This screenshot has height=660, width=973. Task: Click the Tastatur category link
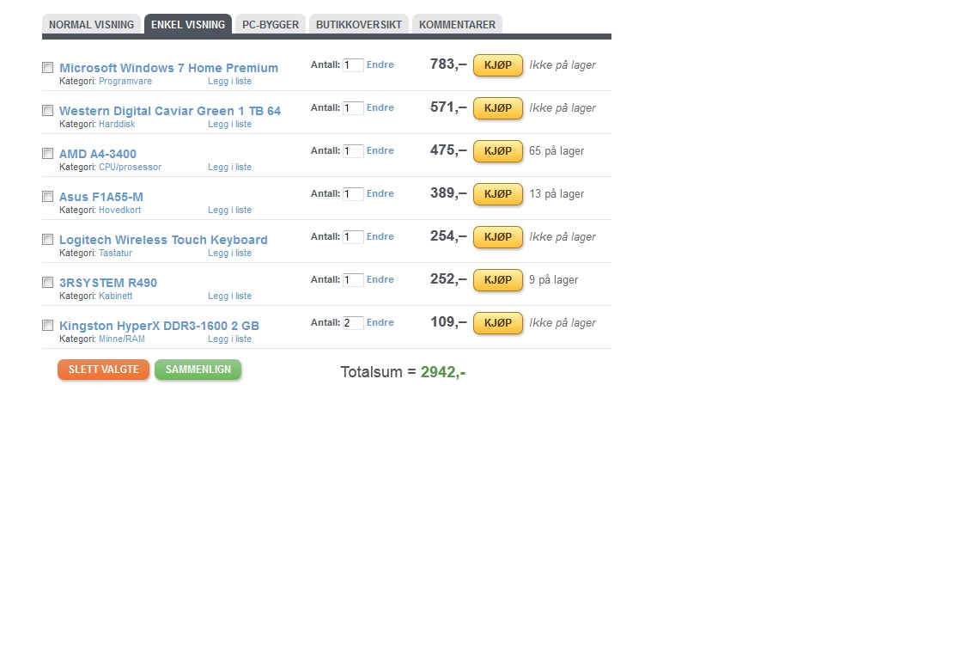(x=115, y=253)
